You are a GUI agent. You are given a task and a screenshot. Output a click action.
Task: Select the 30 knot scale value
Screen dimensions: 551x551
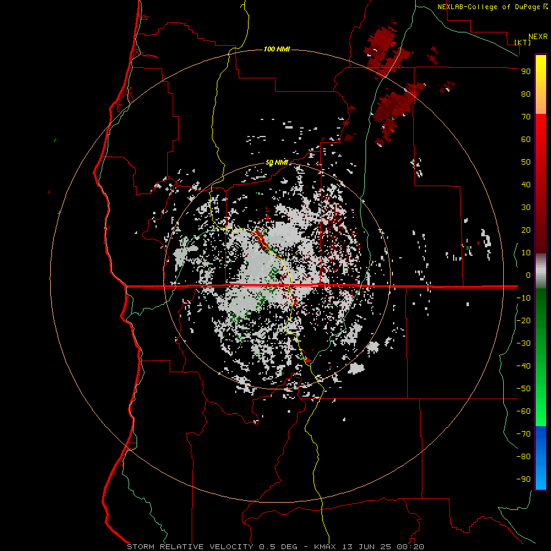[x=526, y=208]
